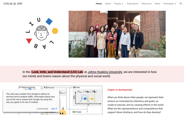Click the scroll-down arrow below the group photo
The image size is (184, 115).
point(117,57)
